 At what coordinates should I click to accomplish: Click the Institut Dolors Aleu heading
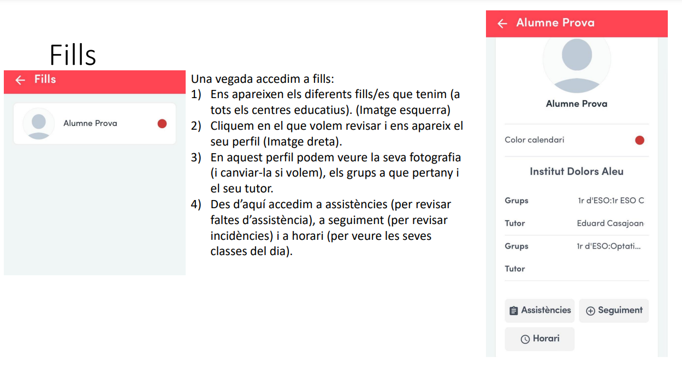(x=577, y=172)
